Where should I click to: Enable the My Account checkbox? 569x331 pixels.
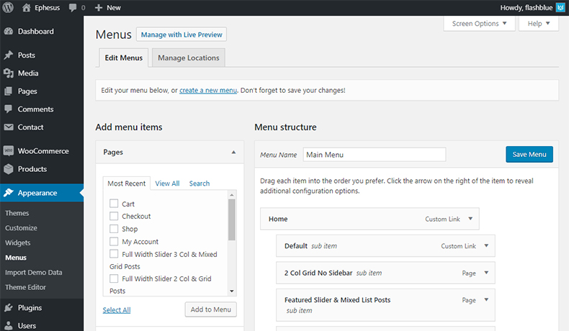click(x=114, y=242)
